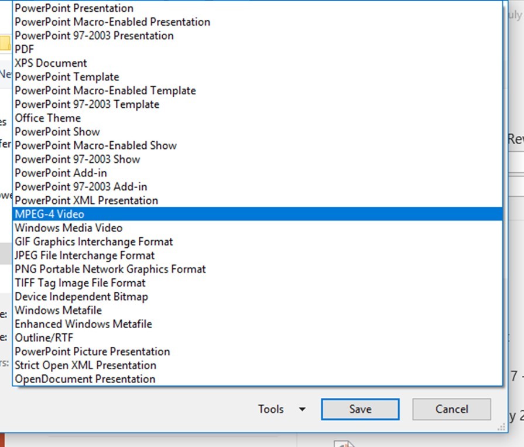This screenshot has width=524, height=447.
Task: Pick PNG Portable Network Graphics Format
Action: tap(258, 269)
